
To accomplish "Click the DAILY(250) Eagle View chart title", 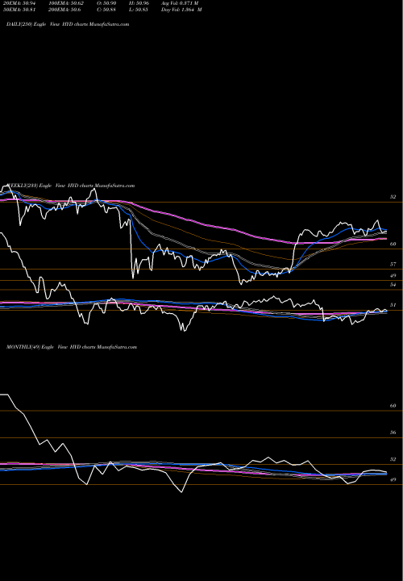I will tap(68, 24).
